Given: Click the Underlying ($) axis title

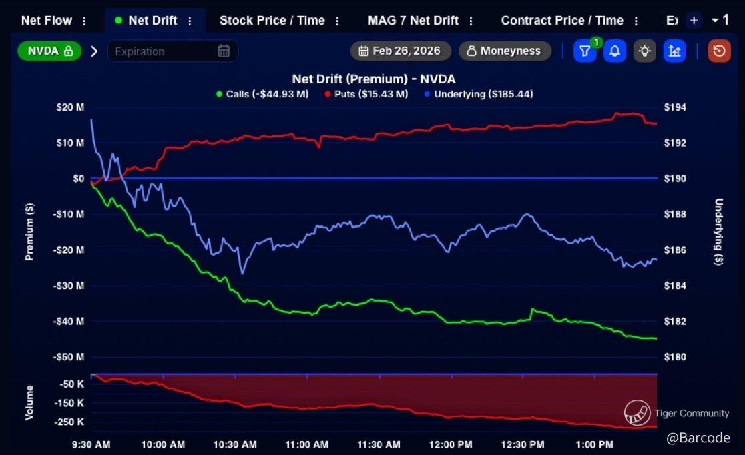Looking at the screenshot, I should [719, 232].
